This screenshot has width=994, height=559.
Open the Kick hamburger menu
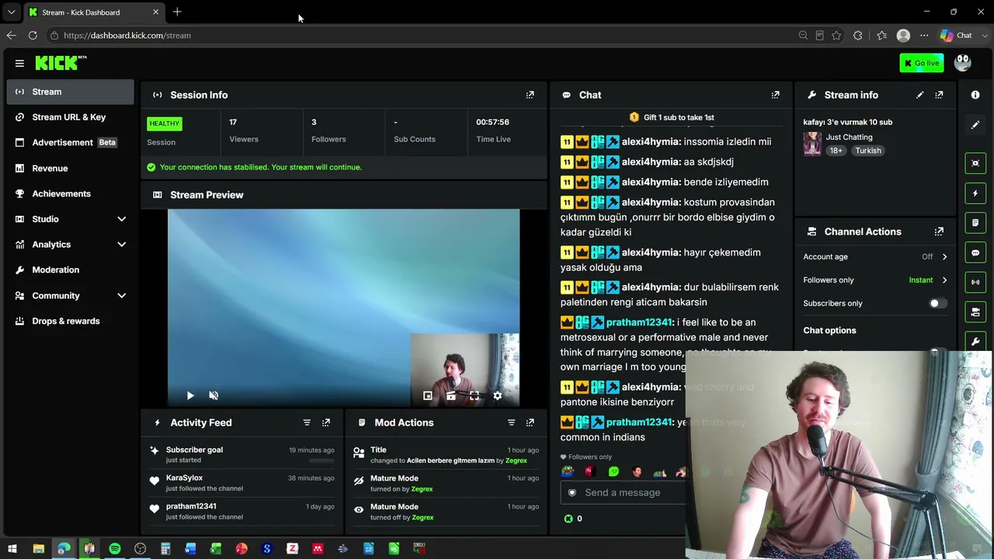(19, 63)
